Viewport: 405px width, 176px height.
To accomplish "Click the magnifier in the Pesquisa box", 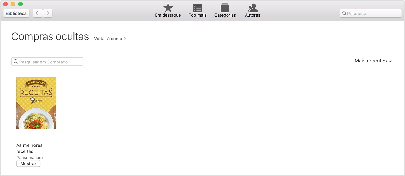I will (x=344, y=13).
